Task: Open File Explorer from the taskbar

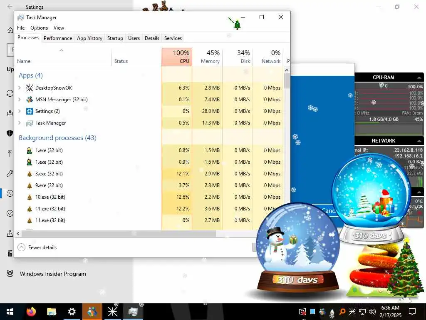Action: click(x=51, y=312)
